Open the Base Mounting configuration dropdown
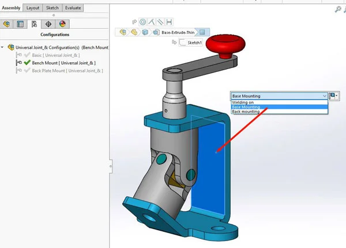The height and width of the screenshot is (248, 346). click(x=279, y=96)
